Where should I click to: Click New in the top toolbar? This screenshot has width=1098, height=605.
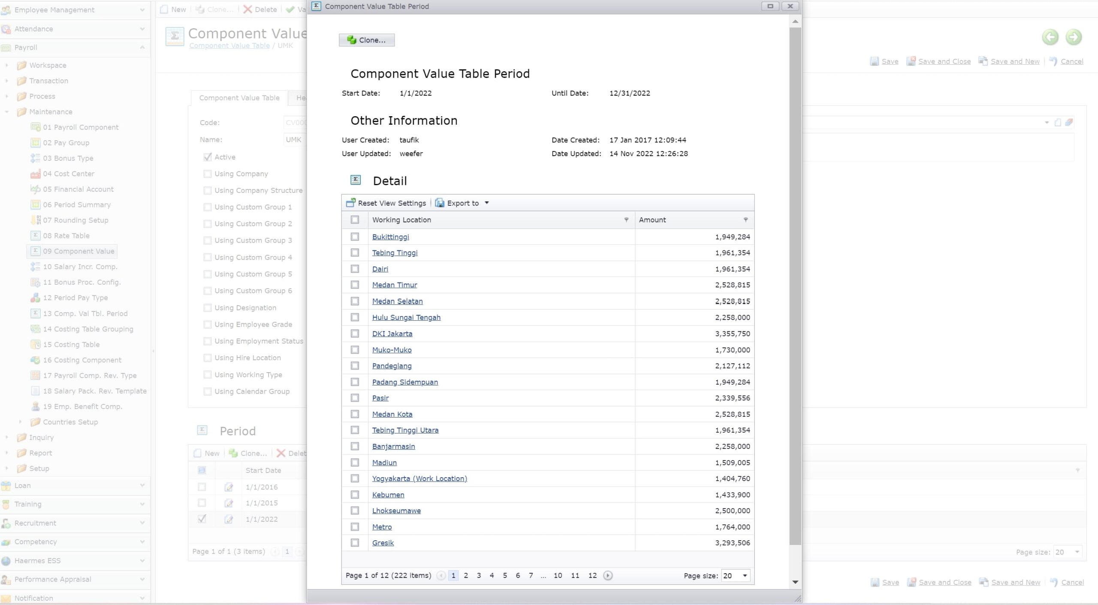[173, 9]
